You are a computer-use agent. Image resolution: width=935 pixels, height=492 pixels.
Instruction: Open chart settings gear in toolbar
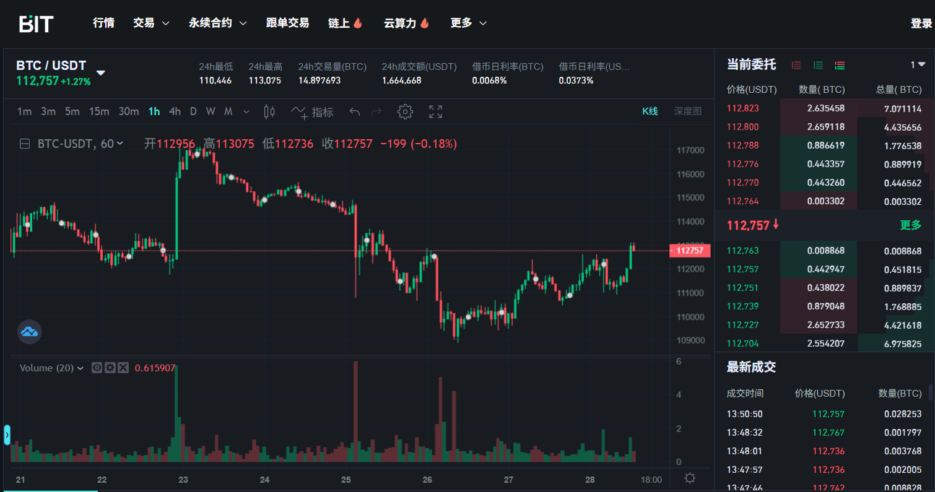pos(405,112)
